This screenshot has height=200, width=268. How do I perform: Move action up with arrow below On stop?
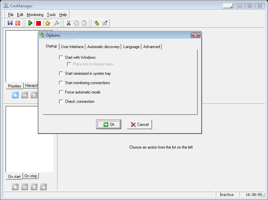pyautogui.click(x=34, y=187)
